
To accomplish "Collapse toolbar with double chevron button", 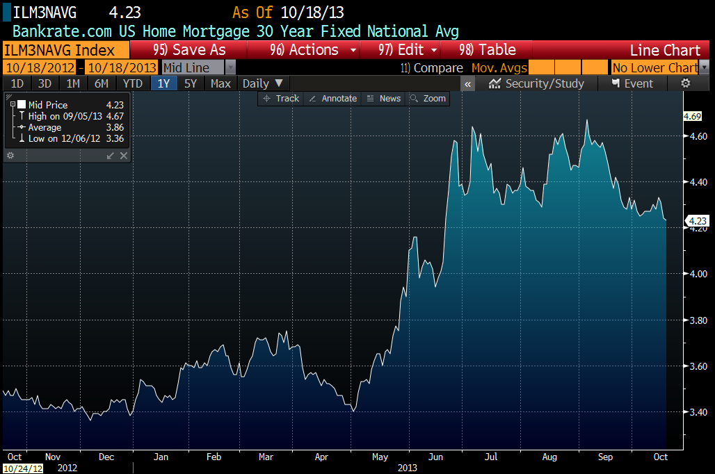I will tap(468, 83).
